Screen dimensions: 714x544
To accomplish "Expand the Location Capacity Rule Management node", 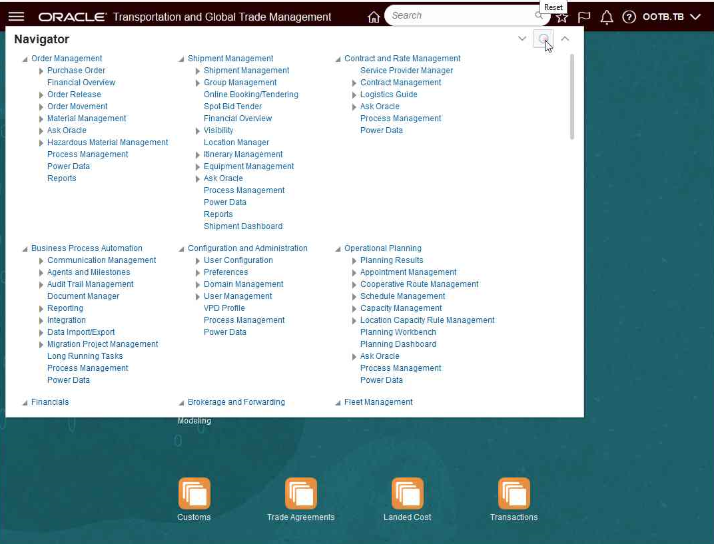I will pos(354,321).
